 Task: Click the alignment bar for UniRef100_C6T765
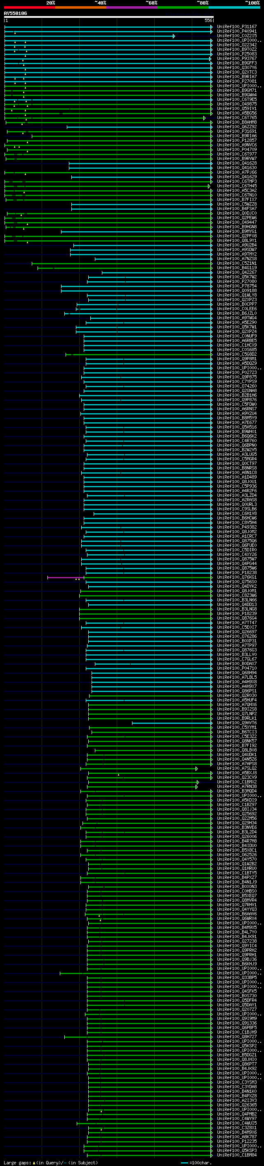click(105, 118)
